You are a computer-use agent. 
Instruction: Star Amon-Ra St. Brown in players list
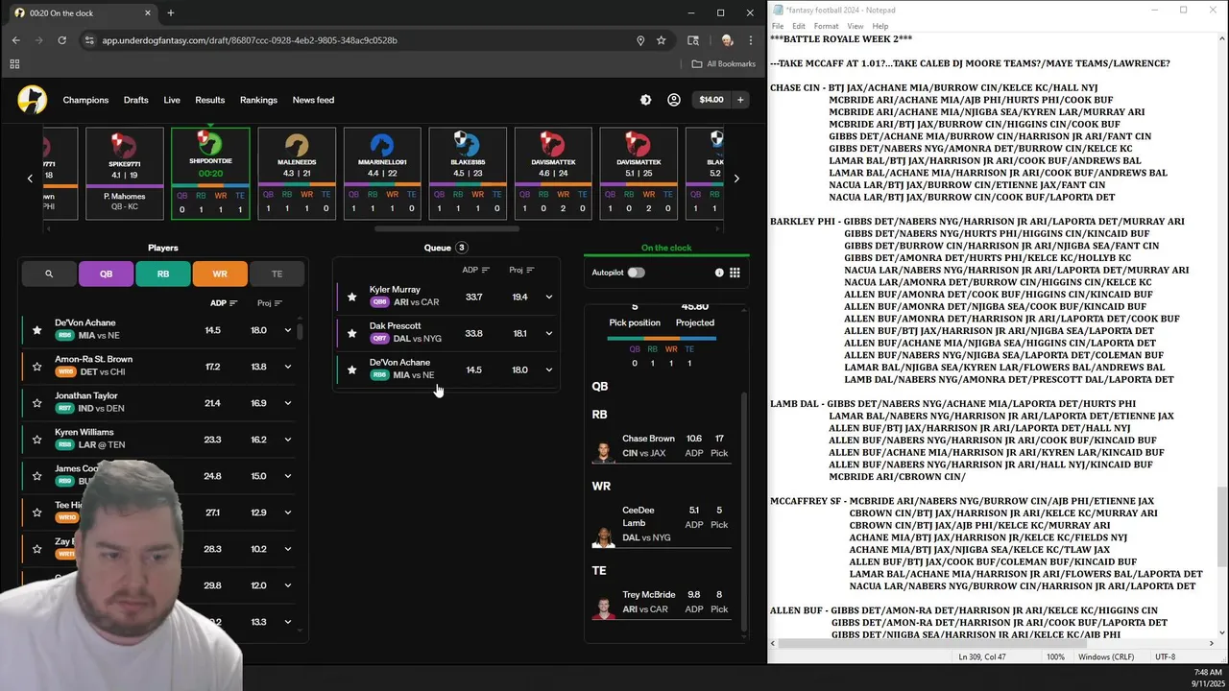point(37,367)
